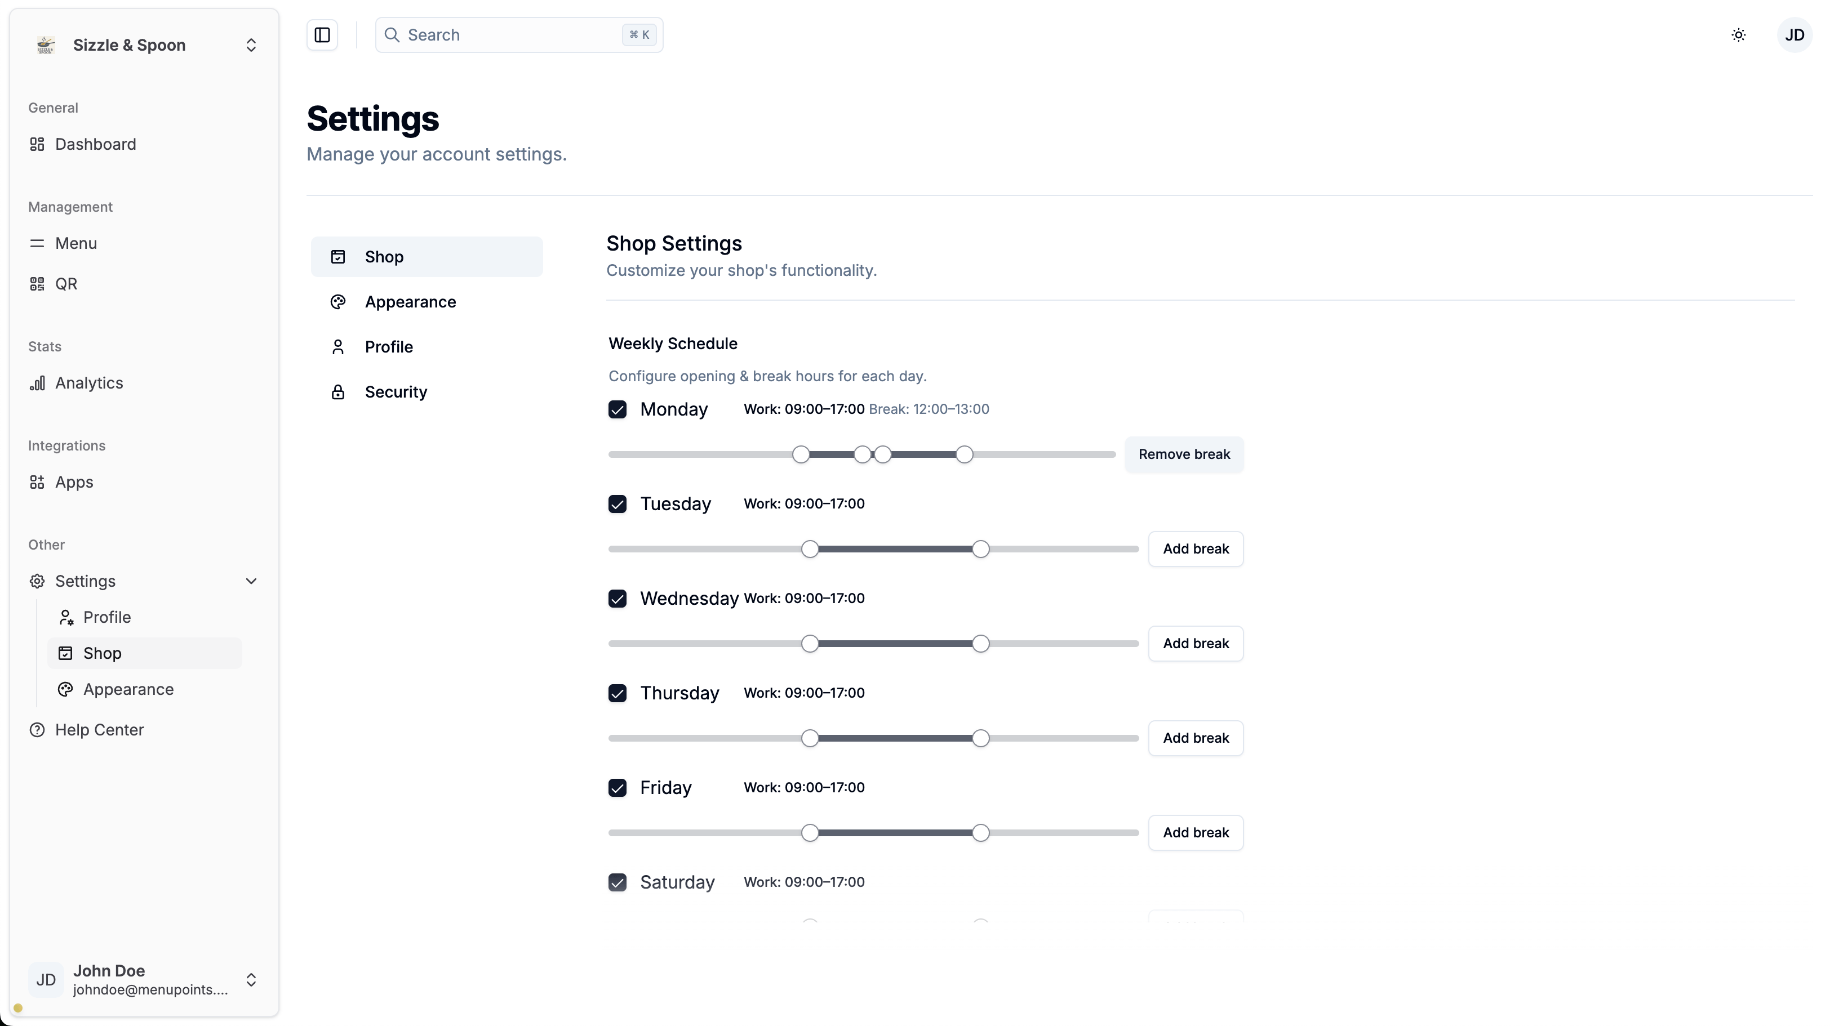
Task: Switch to the Appearance settings tab
Action: tap(410, 302)
